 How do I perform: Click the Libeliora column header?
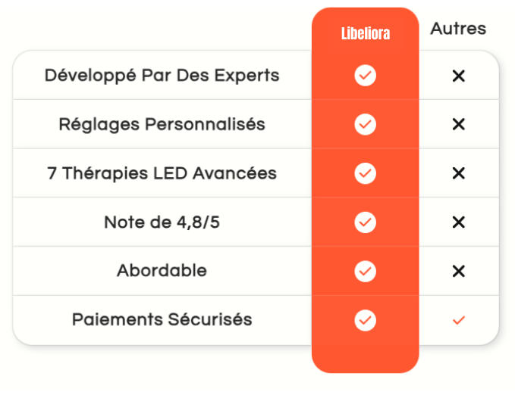(366, 34)
